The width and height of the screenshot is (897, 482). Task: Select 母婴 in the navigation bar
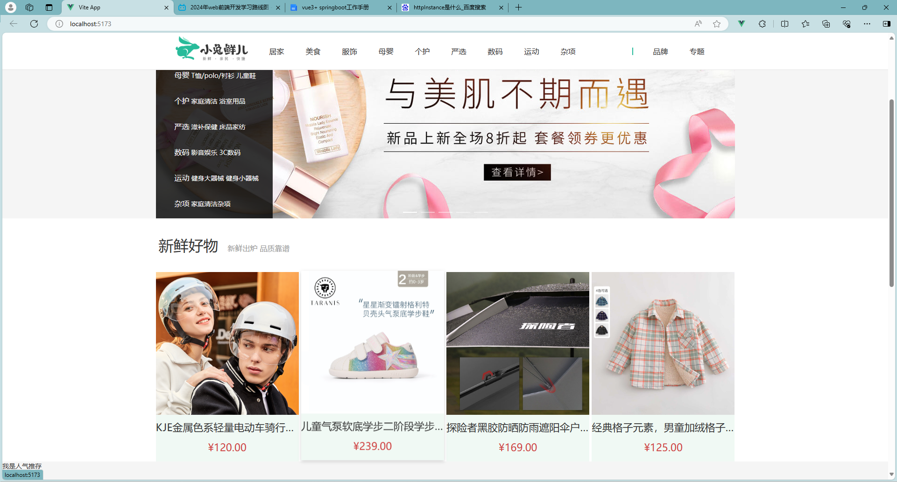(386, 51)
